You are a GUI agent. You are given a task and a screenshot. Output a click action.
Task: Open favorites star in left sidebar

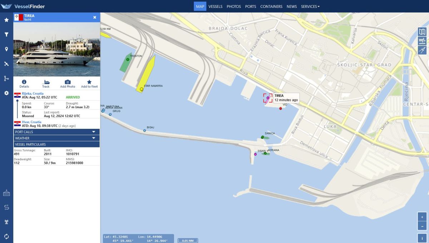[6, 20]
